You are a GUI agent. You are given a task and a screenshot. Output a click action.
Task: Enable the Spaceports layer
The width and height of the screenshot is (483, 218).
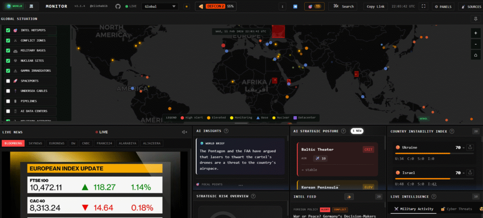(x=8, y=81)
